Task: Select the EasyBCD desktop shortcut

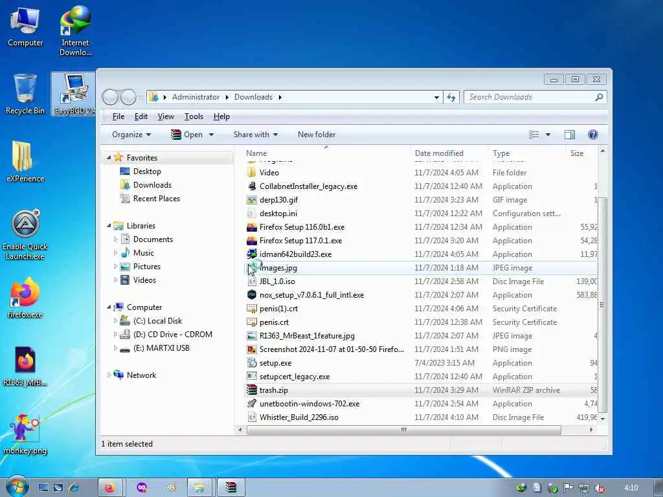Action: tap(74, 94)
